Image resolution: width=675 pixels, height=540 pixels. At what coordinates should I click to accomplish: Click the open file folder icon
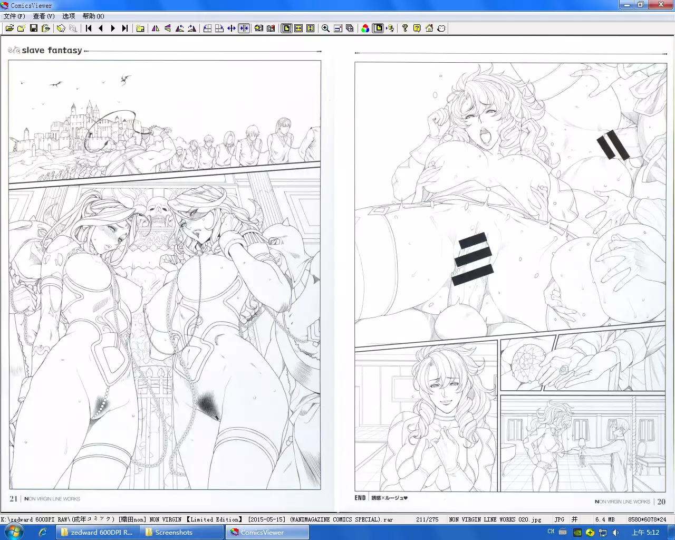(x=9, y=28)
